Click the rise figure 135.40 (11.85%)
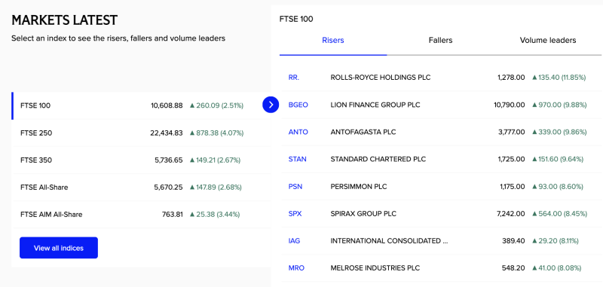The image size is (603, 287). tap(559, 78)
